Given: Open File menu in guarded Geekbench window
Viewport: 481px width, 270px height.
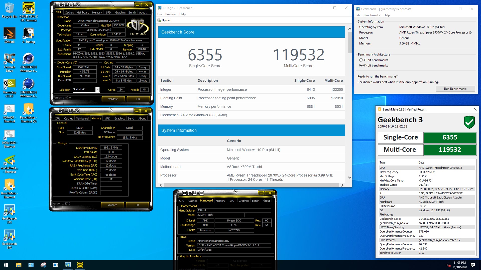Looking at the screenshot, I should 358,15.
